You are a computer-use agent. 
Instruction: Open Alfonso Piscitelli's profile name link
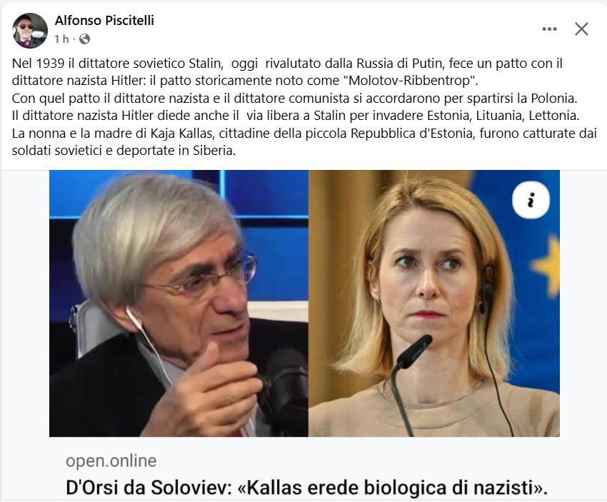(104, 21)
